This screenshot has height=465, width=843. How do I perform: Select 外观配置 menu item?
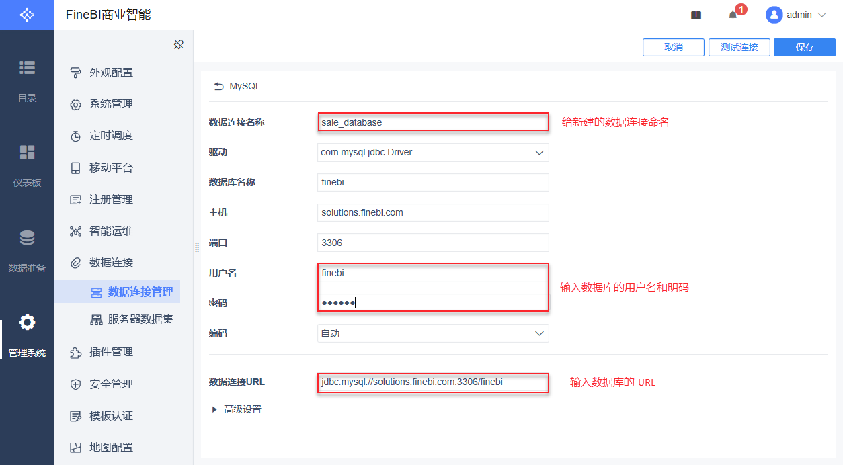click(111, 73)
